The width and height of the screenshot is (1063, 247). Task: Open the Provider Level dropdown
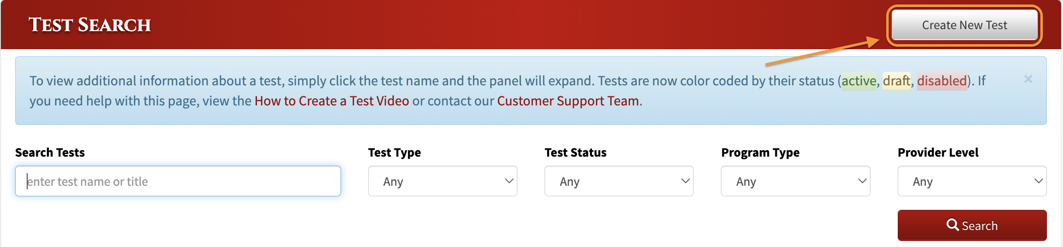coord(972,181)
